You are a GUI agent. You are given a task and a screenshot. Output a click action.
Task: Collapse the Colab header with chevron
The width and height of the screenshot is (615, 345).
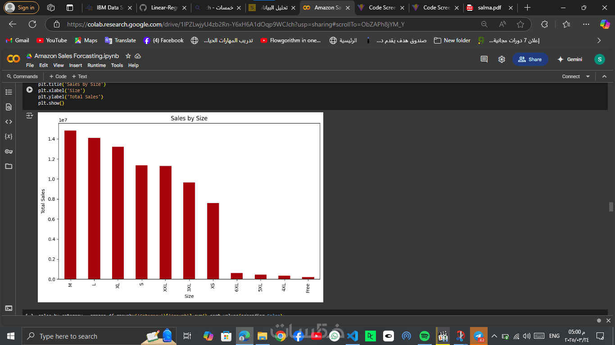coord(604,76)
